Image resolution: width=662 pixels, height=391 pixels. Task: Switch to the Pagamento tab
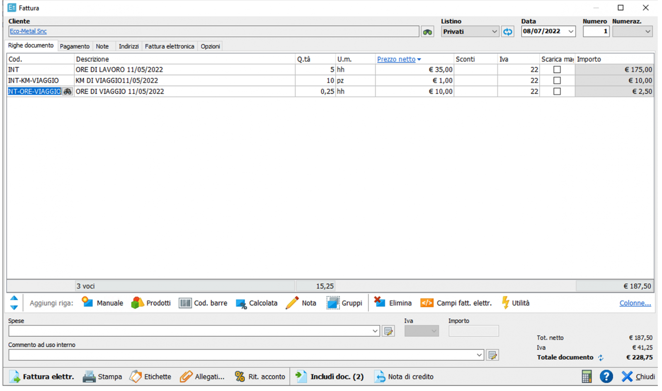tap(75, 46)
